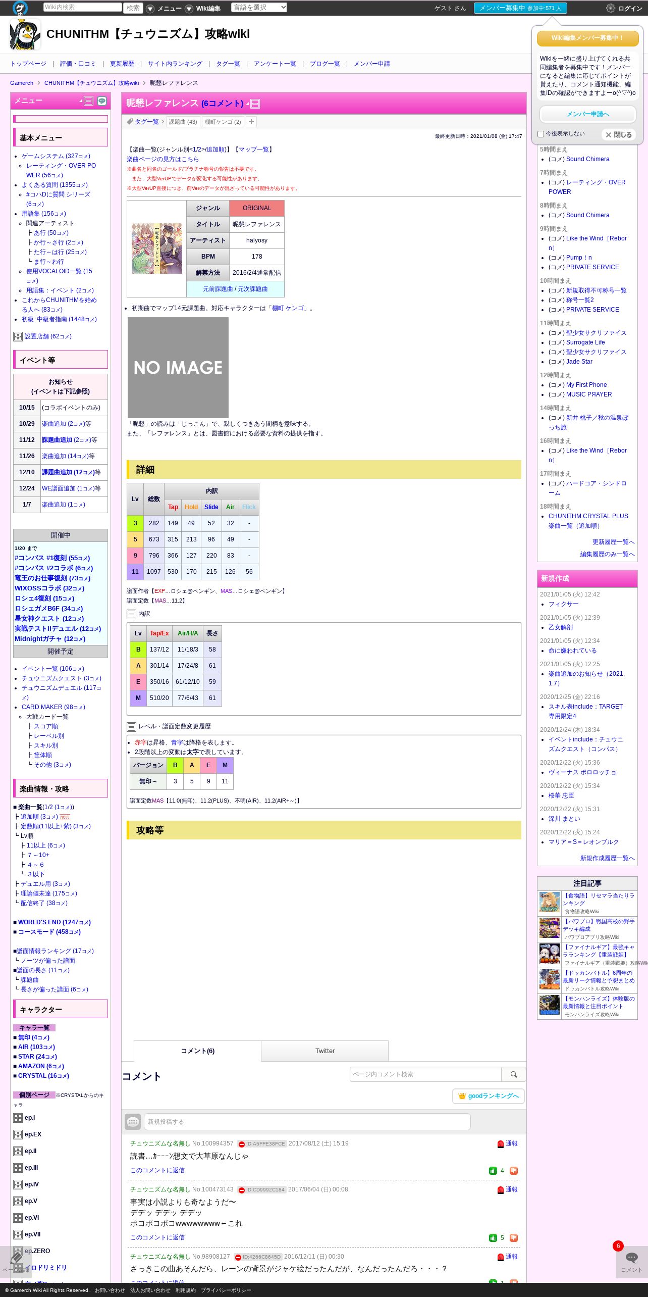Viewport: 648px width, 1297px height.
Task: Block user ID:CD9992C184 with the red icon
Action: pos(241,1190)
